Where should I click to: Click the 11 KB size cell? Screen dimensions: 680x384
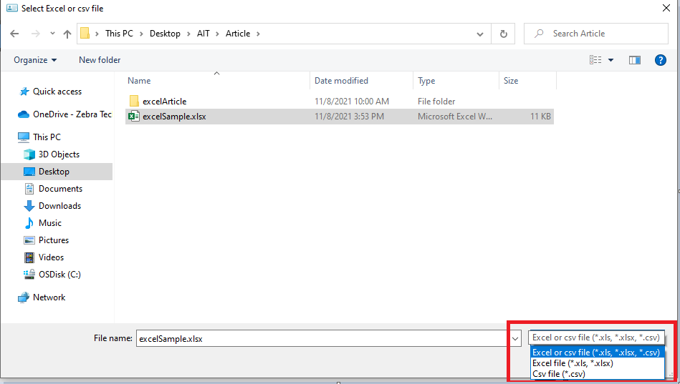point(540,117)
